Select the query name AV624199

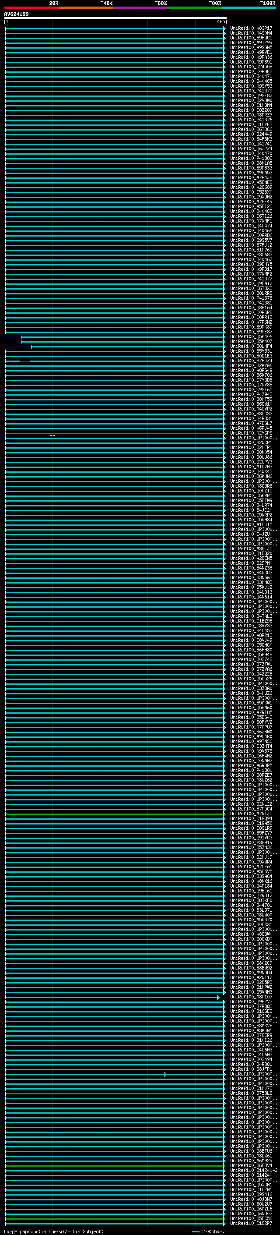(x=16, y=14)
